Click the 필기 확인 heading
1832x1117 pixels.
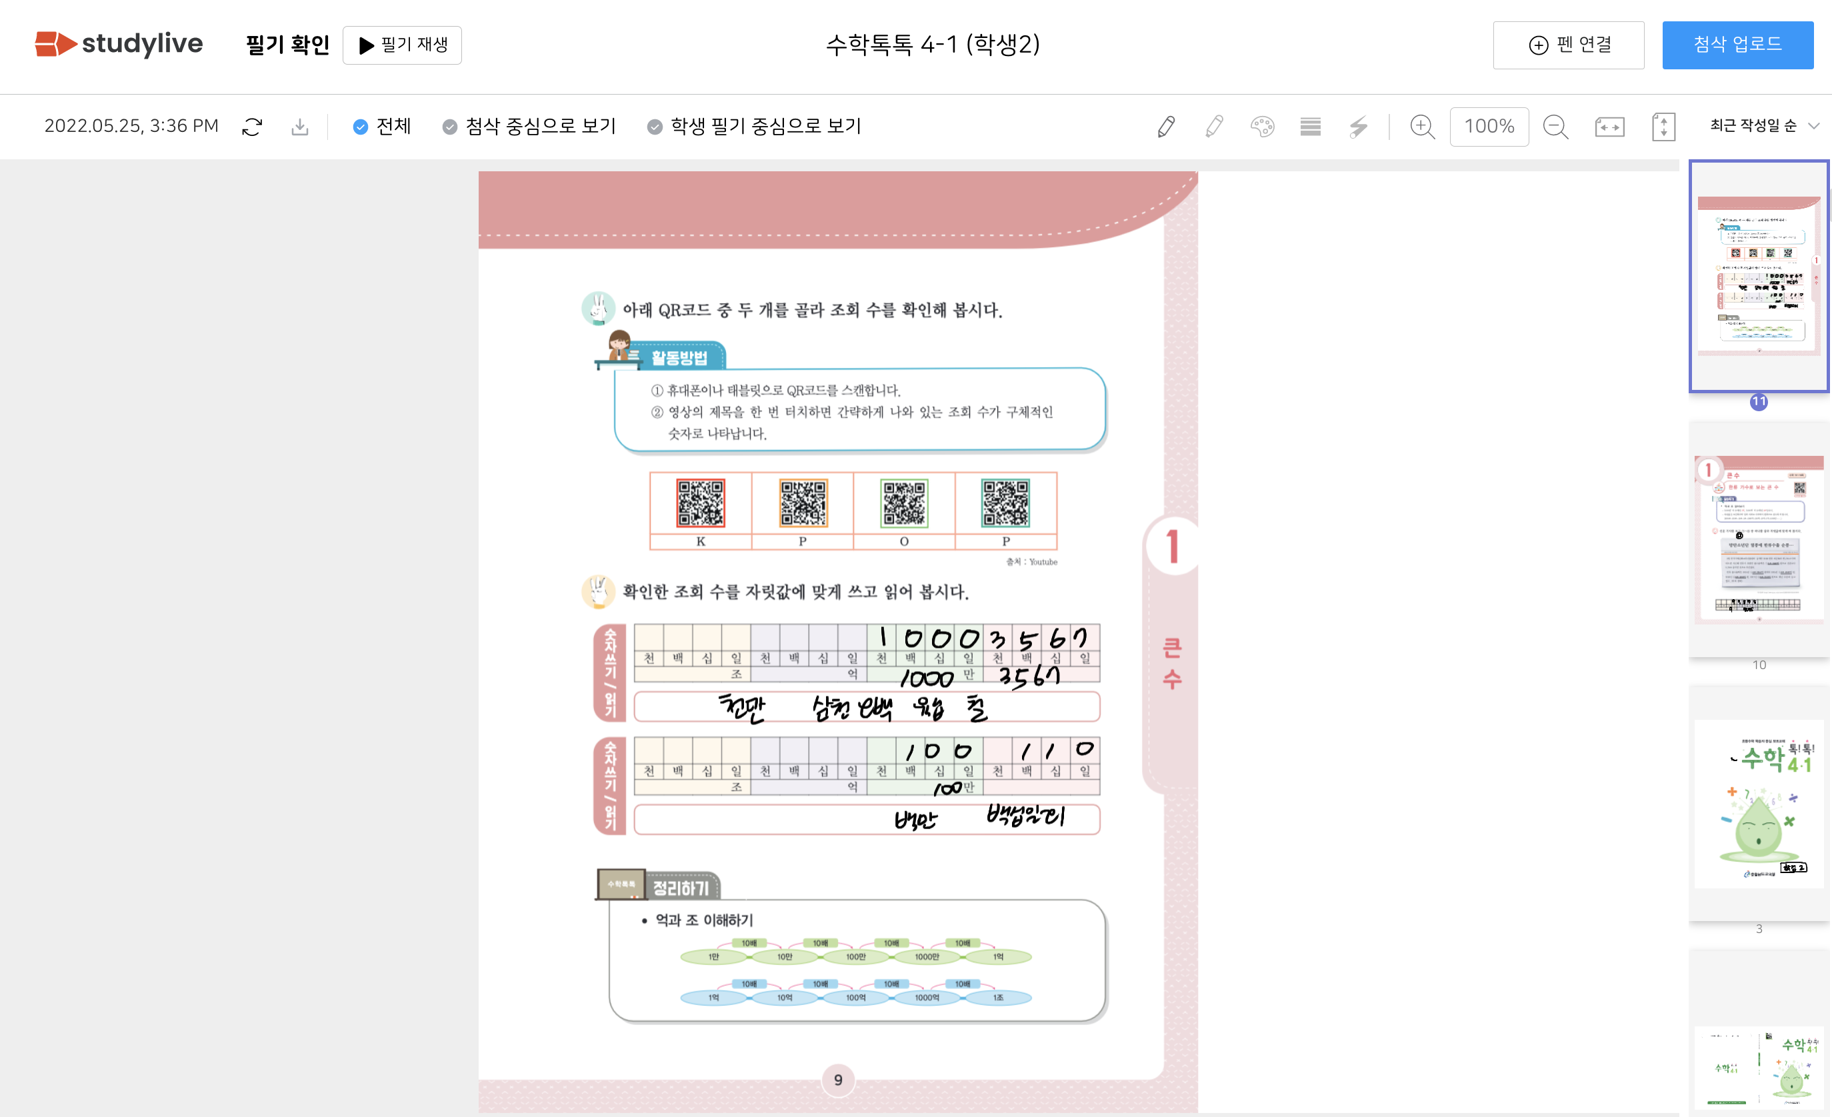[x=288, y=45]
